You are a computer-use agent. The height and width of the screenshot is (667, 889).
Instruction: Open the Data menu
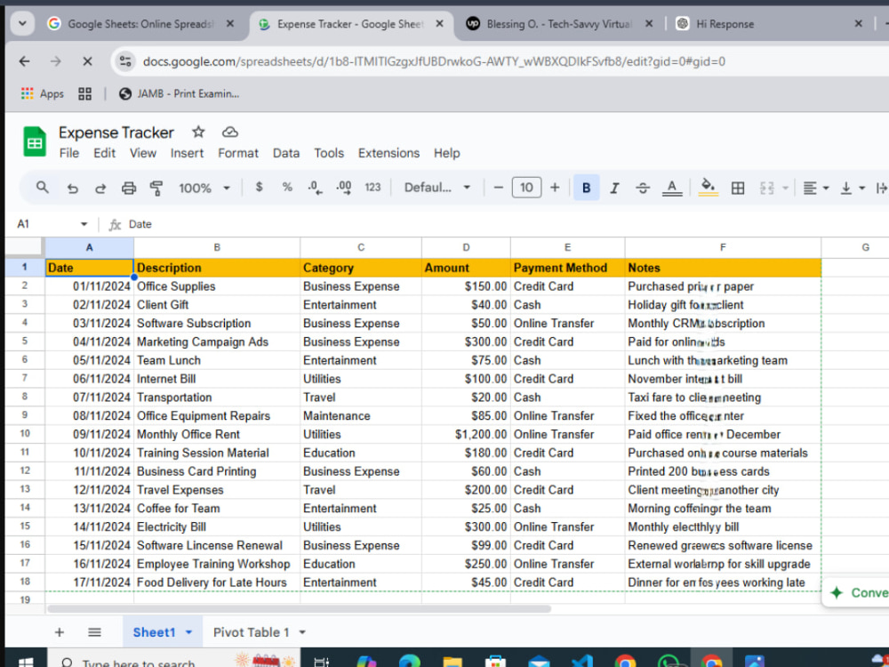click(x=285, y=153)
